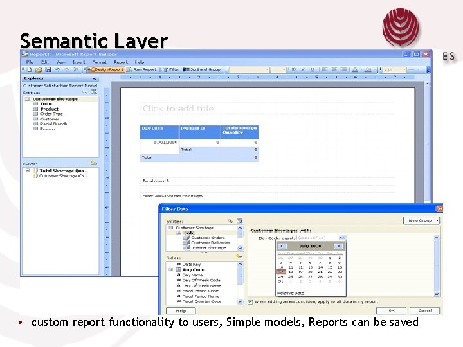
Task: Click the fill color bucket swatch
Action: [x=368, y=70]
